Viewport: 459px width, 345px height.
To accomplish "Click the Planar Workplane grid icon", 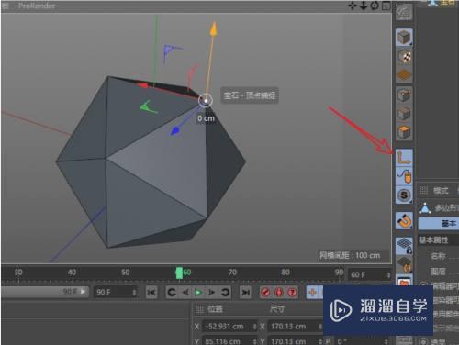I will [404, 264].
